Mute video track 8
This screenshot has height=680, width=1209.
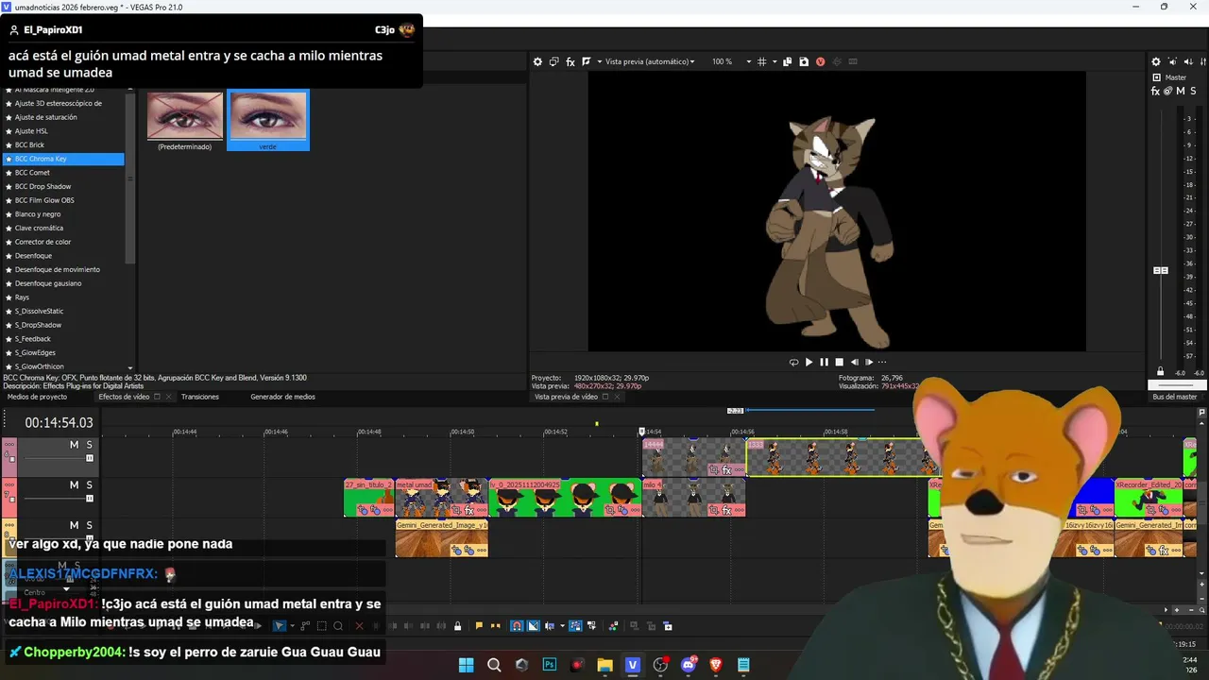pyautogui.click(x=74, y=525)
